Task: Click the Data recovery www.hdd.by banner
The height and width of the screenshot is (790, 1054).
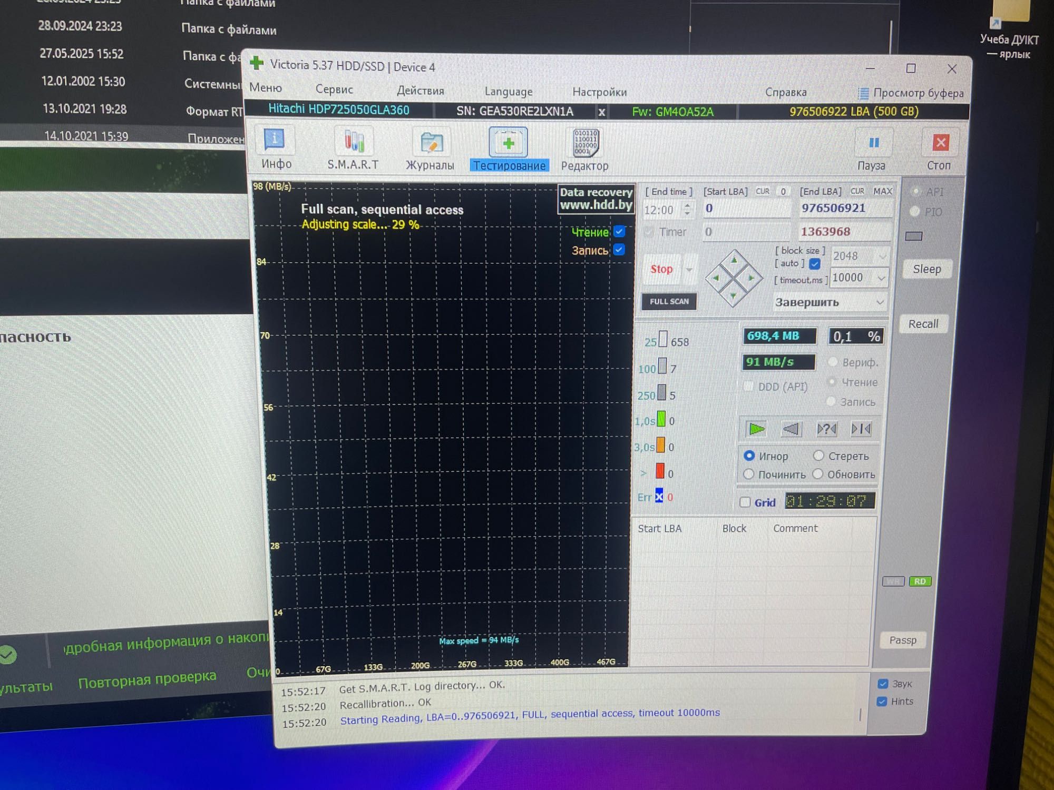Action: click(596, 199)
